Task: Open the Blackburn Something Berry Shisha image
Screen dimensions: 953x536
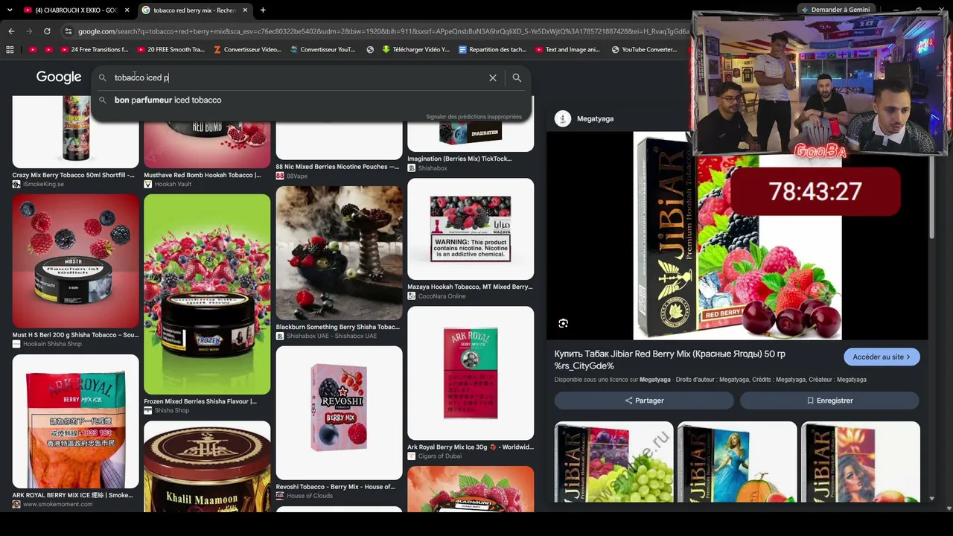Action: [x=339, y=253]
